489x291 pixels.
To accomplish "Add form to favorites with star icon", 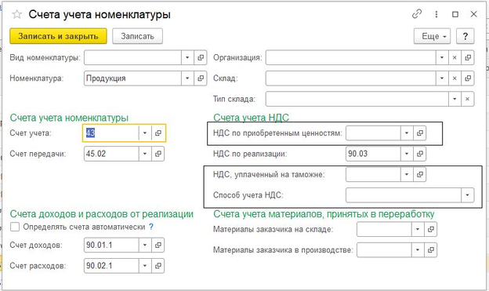I will pyautogui.click(x=16, y=14).
